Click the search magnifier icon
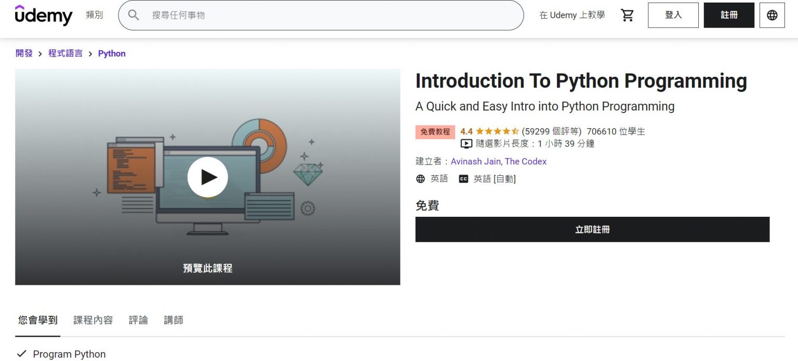 click(134, 15)
